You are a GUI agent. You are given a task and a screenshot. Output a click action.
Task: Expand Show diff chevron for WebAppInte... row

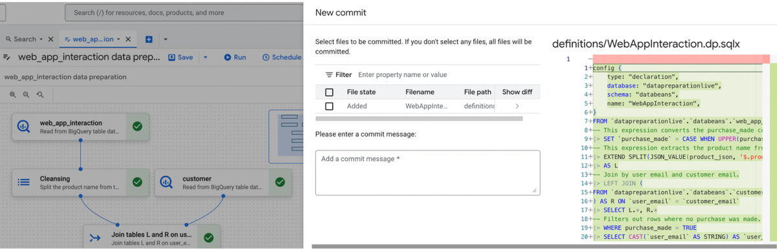517,106
